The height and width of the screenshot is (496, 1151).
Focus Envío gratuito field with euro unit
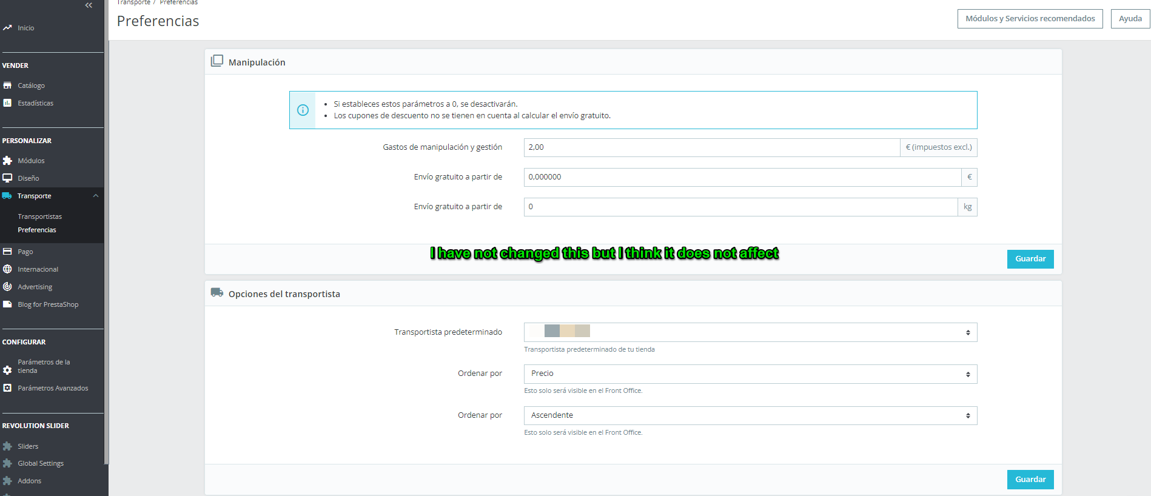(x=742, y=177)
